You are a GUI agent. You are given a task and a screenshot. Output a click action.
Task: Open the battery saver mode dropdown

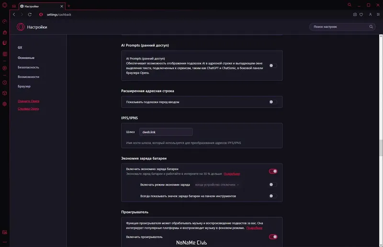[x=217, y=185]
